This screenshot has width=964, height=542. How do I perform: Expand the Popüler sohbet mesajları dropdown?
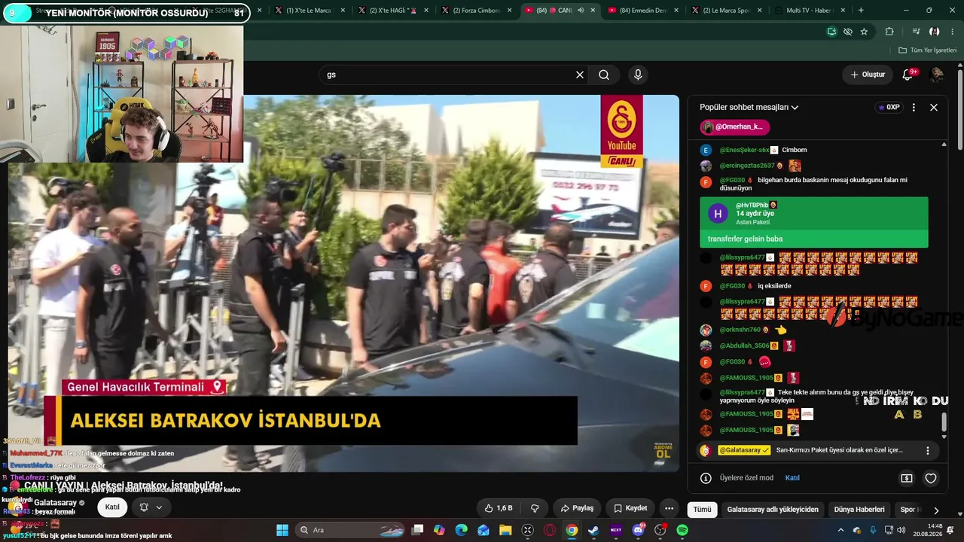tap(749, 107)
